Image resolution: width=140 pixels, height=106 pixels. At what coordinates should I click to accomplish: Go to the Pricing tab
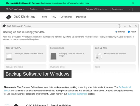[44, 17]
